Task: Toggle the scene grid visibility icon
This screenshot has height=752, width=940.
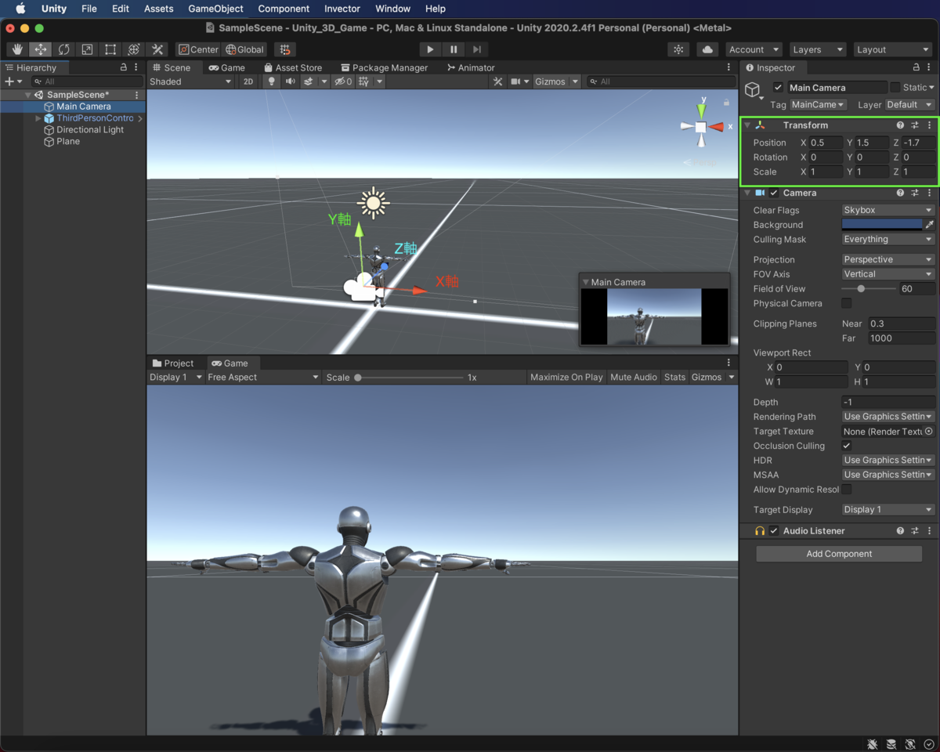Action: 363,81
